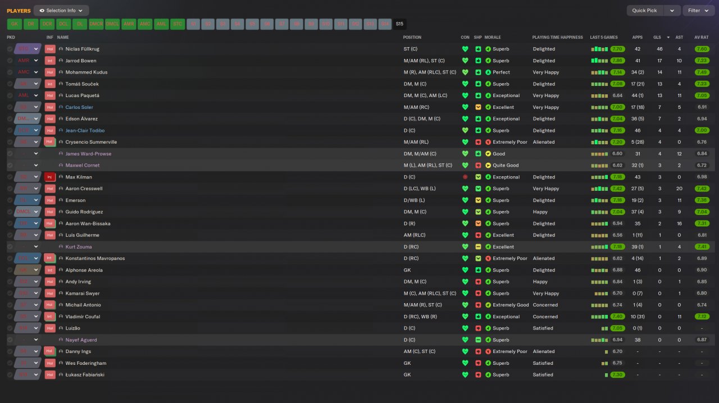Click morale icon for Crysencio Summerville
Viewport: 719px width, 403px height.
pyautogui.click(x=488, y=142)
